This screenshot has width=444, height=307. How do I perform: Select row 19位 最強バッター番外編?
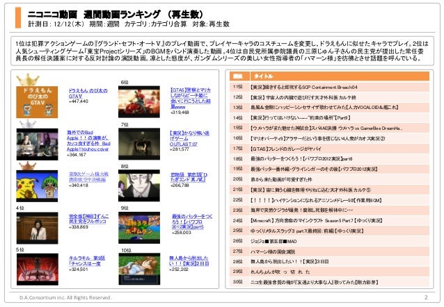coord(329,169)
